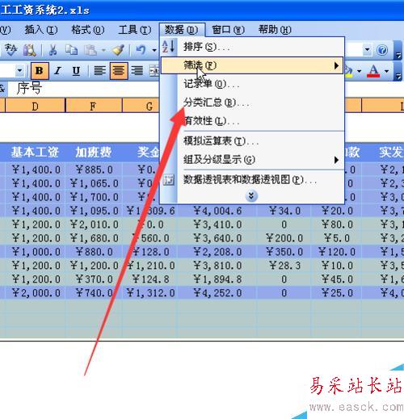404x419 pixels.
Task: Open the 帮助(H) menu
Action: point(275,30)
